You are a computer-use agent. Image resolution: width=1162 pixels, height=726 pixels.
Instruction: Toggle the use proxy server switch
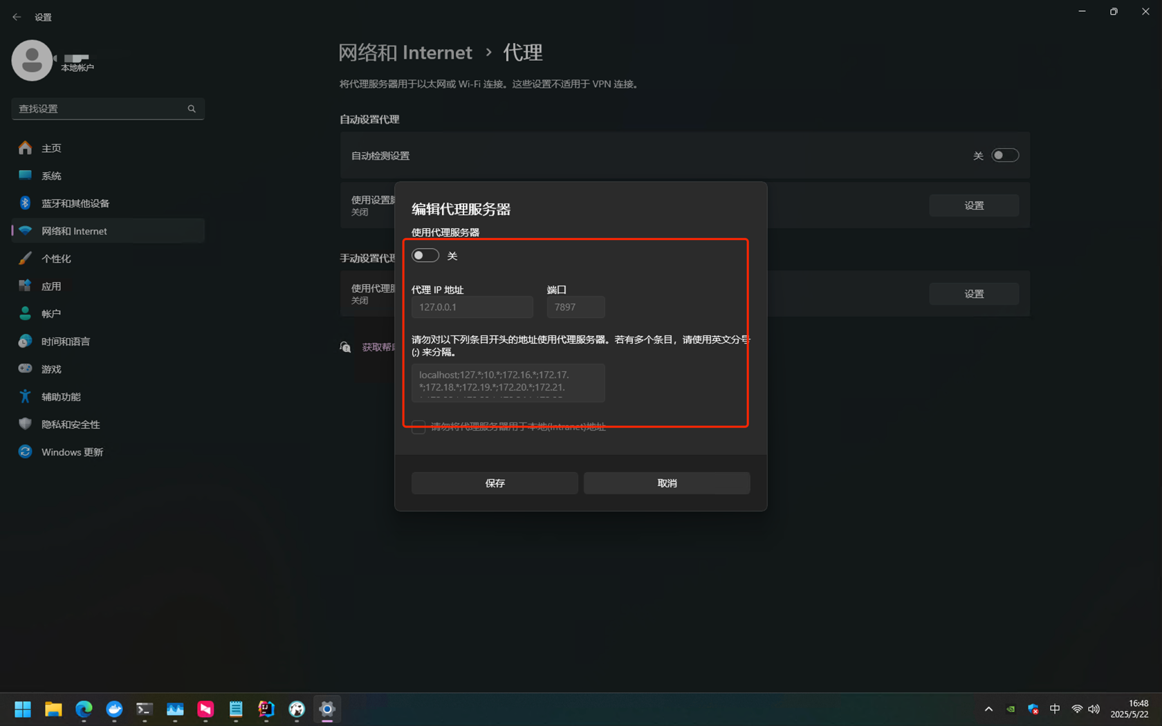(x=425, y=256)
